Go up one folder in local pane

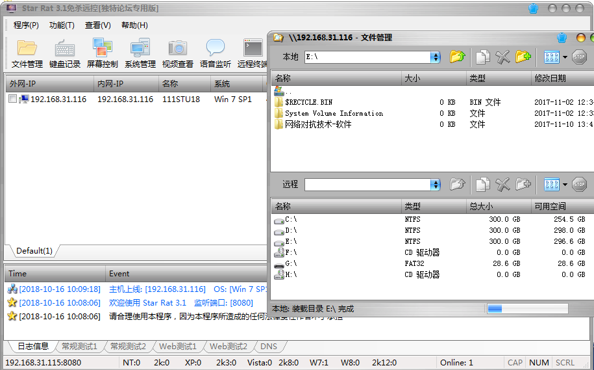tap(457, 57)
